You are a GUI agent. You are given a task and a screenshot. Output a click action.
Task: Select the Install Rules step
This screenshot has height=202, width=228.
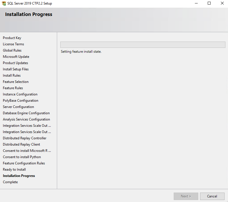click(x=12, y=76)
